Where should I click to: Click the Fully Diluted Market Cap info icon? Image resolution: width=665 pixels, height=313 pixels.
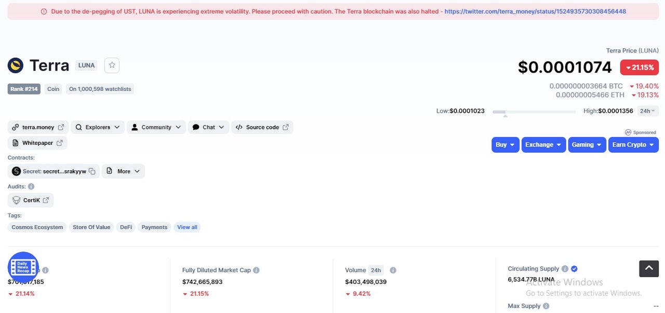[256, 270]
